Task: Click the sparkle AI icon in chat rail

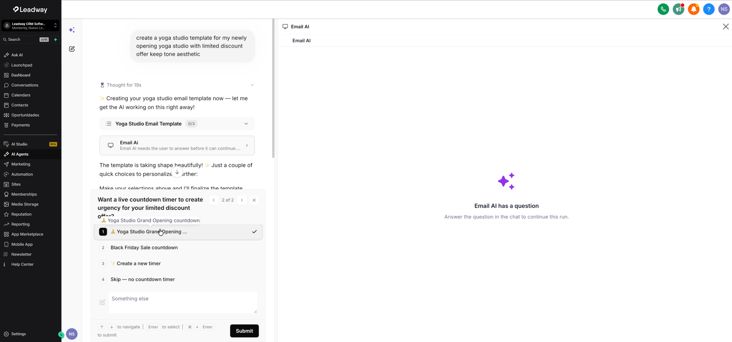Action: tap(72, 30)
